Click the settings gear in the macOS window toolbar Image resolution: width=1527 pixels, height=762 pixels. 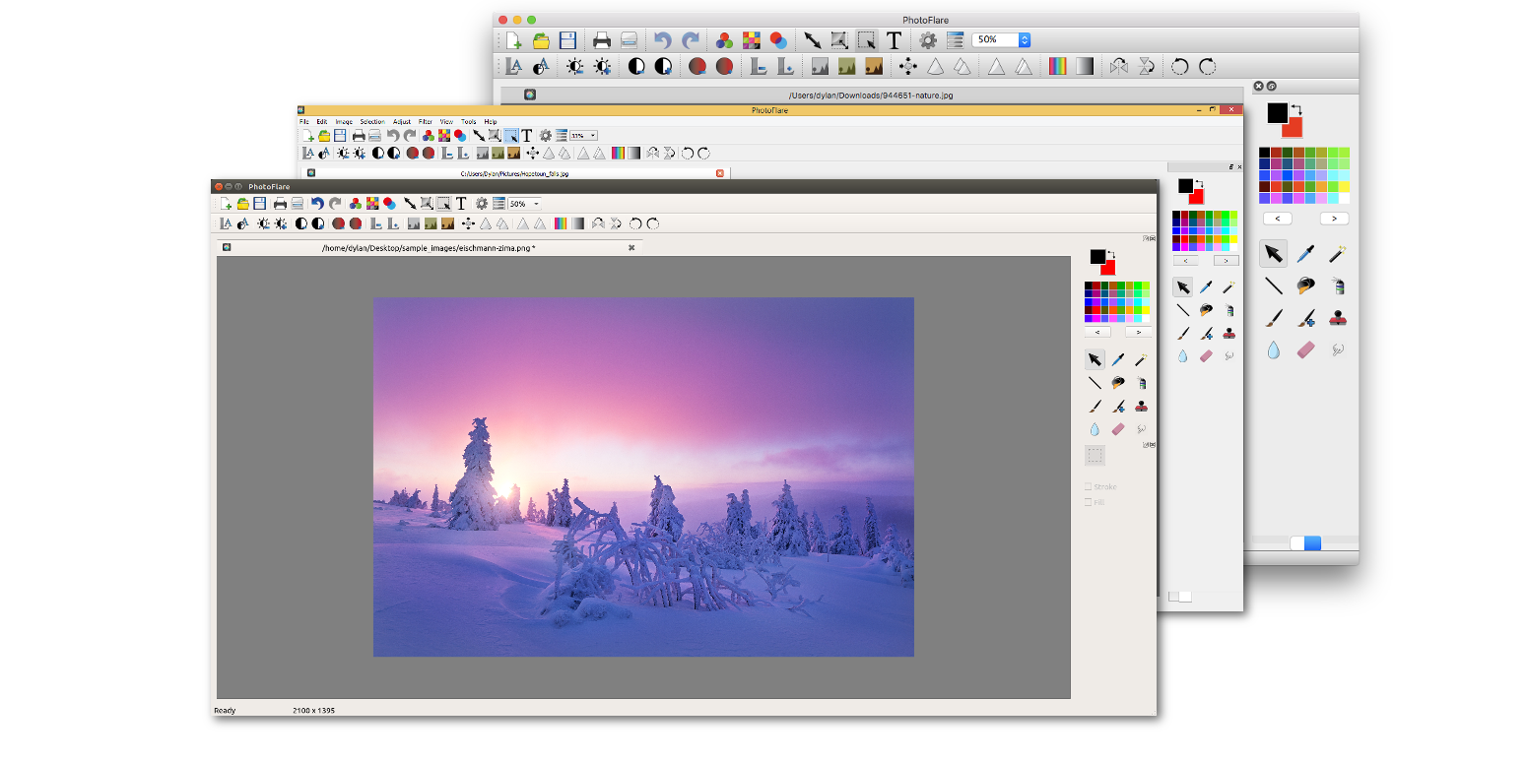point(927,40)
